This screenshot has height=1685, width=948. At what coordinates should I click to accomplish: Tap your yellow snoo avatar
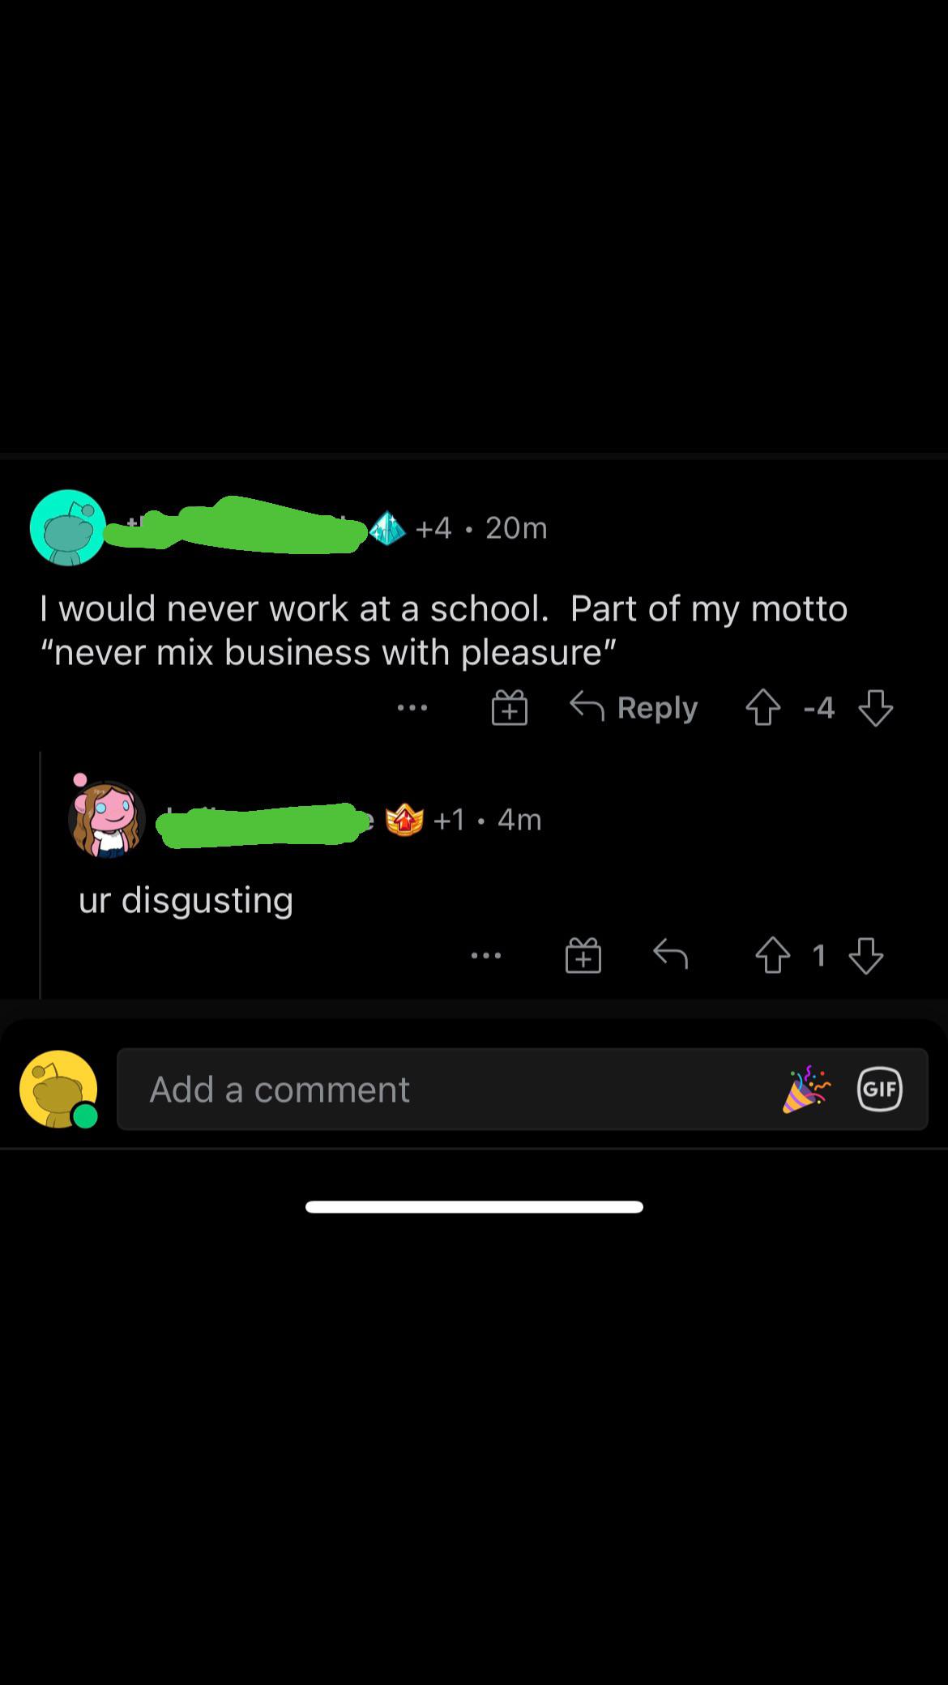click(x=58, y=1089)
